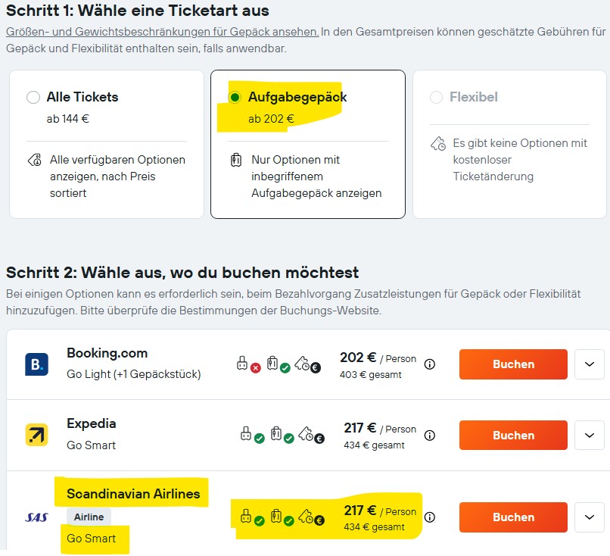Click the Airline tag under Scandinavian Airlines
The image size is (610, 556).
[x=89, y=517]
